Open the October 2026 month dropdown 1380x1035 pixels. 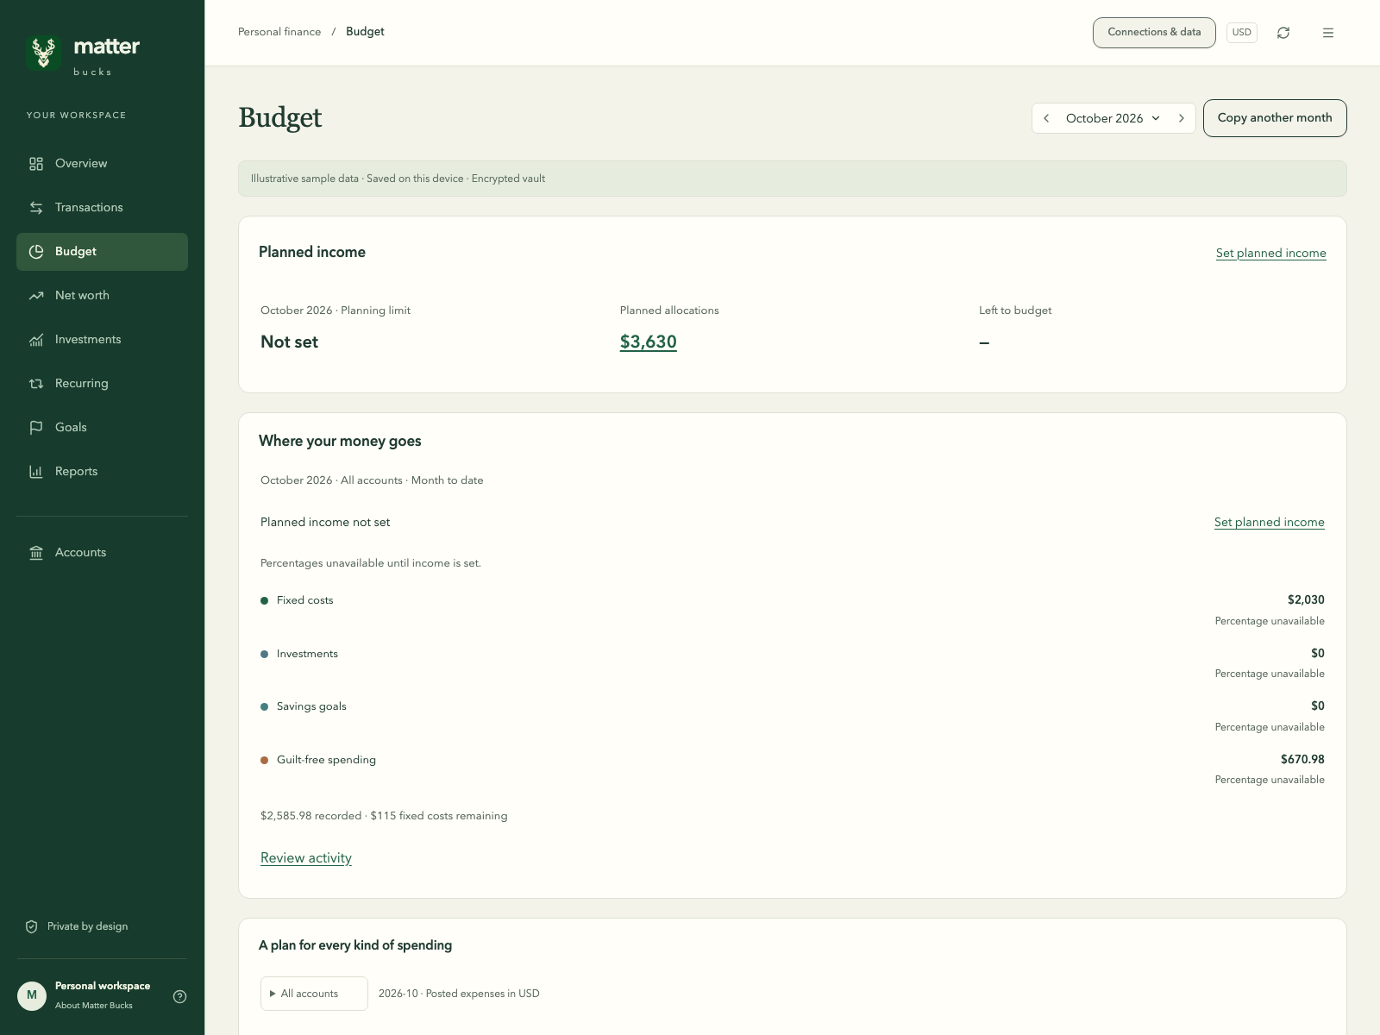click(x=1113, y=118)
